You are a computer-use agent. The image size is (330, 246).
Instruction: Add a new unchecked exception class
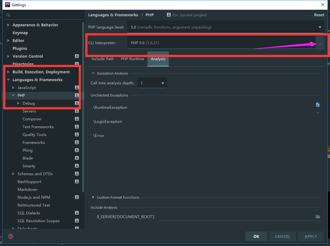click(317, 105)
